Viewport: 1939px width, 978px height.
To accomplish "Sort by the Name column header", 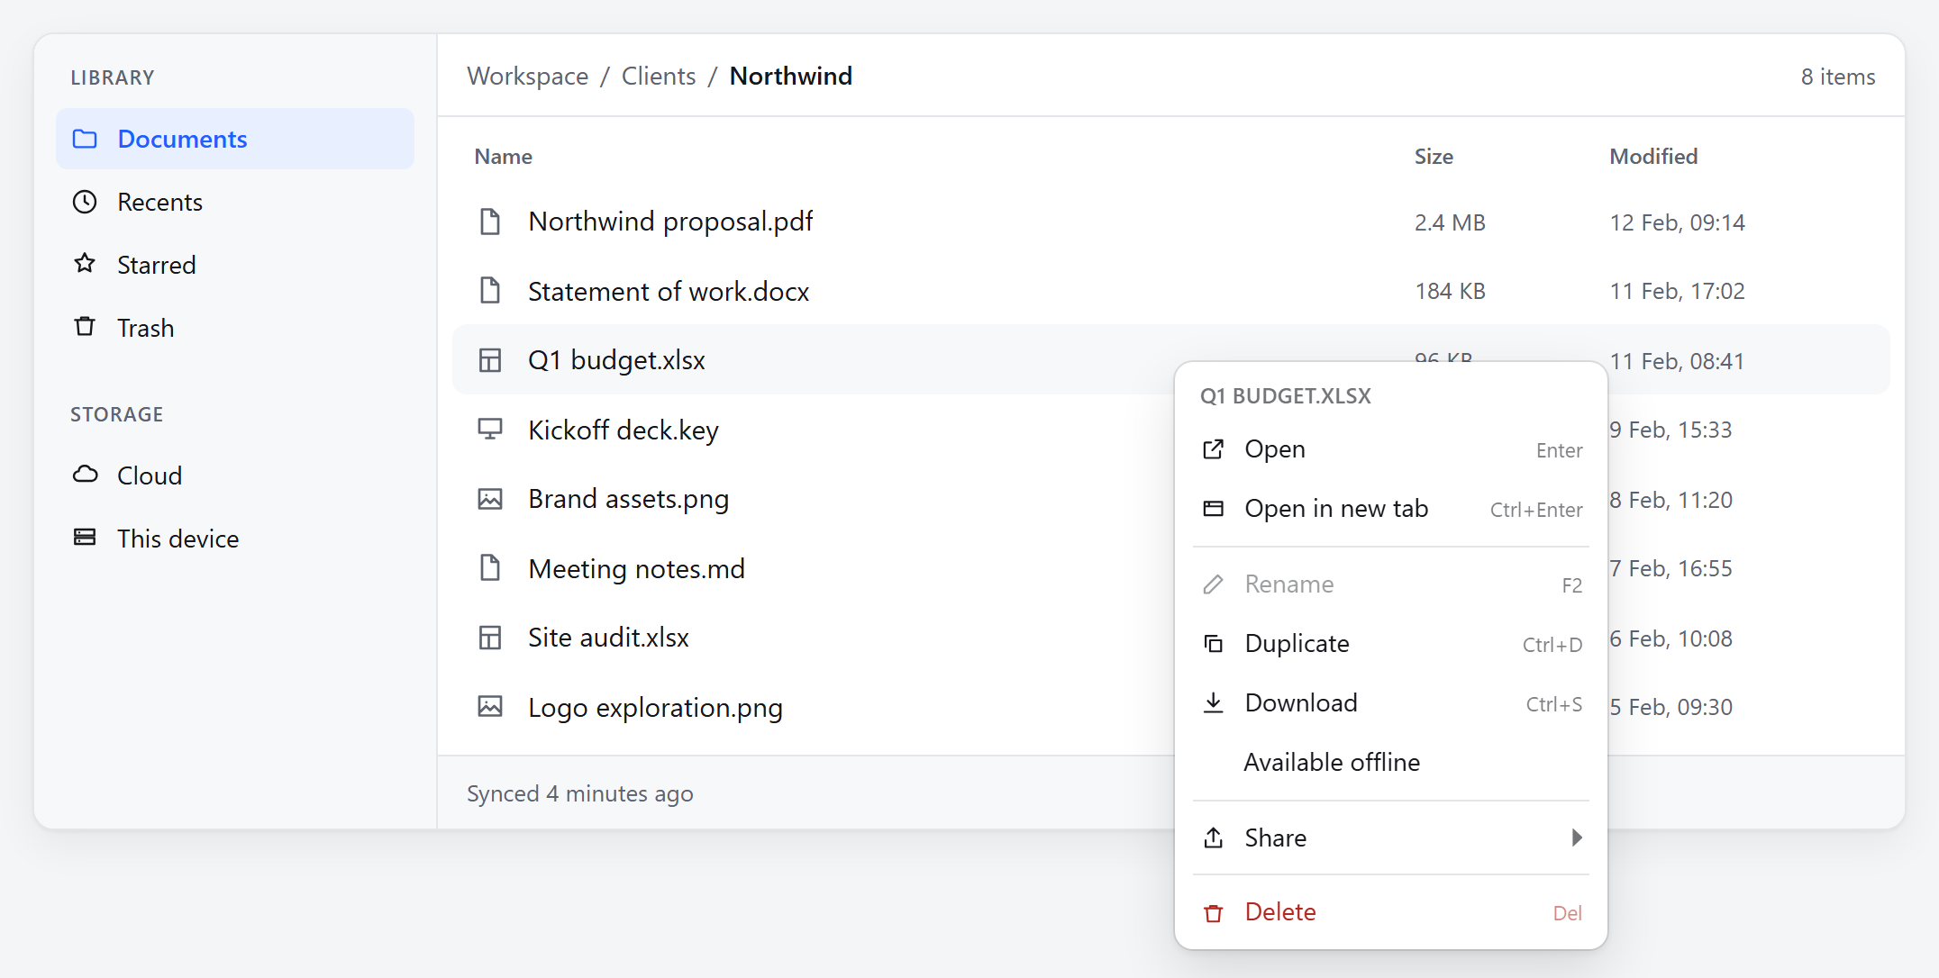I will tap(504, 157).
